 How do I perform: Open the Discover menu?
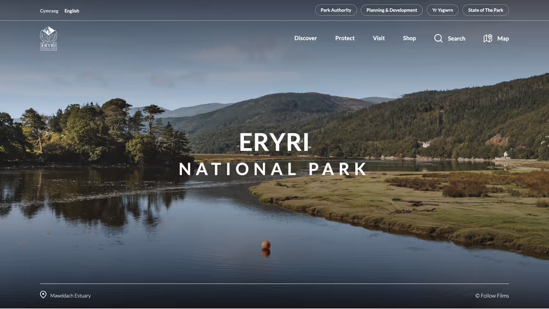(x=305, y=38)
